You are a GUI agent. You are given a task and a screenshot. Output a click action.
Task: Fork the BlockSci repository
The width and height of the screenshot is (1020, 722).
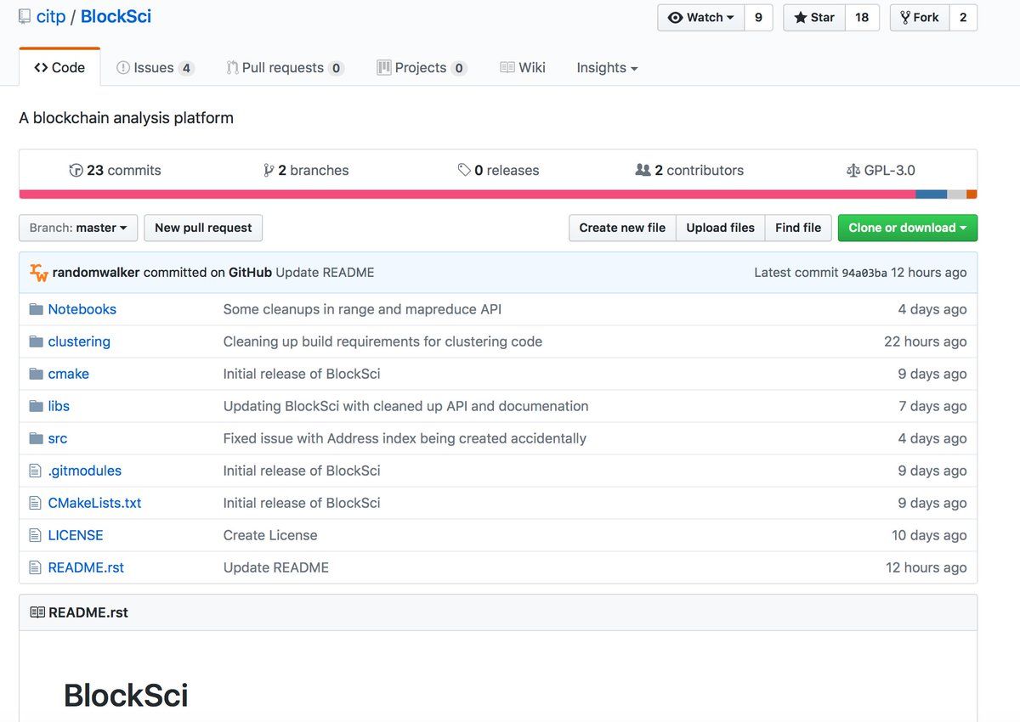point(920,17)
